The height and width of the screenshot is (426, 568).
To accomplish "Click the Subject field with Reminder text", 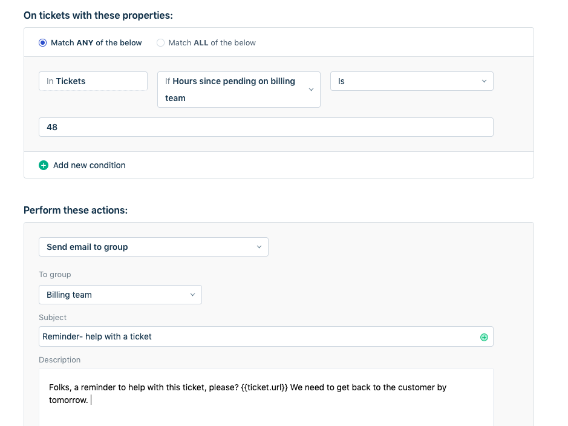I will pos(266,336).
